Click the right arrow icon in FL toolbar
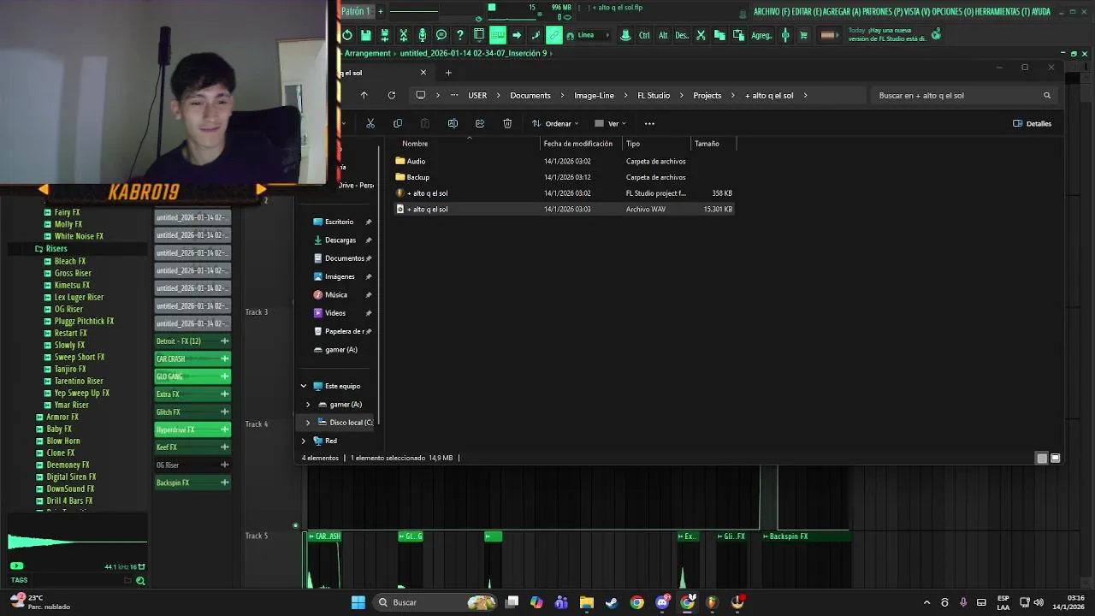Screen dimensions: 1095x616 (516, 35)
